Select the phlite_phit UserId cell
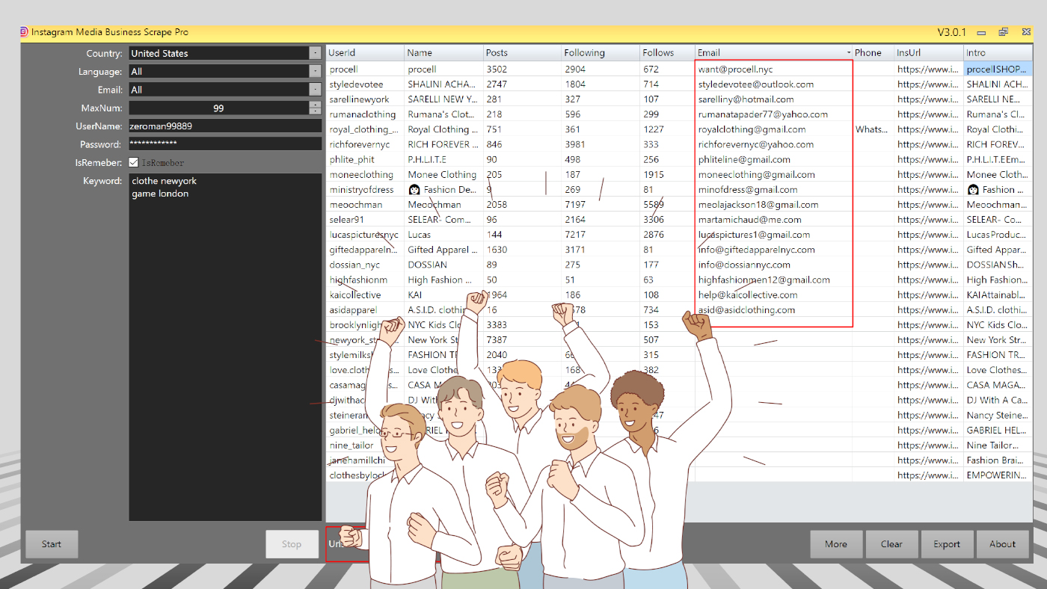 (x=365, y=159)
